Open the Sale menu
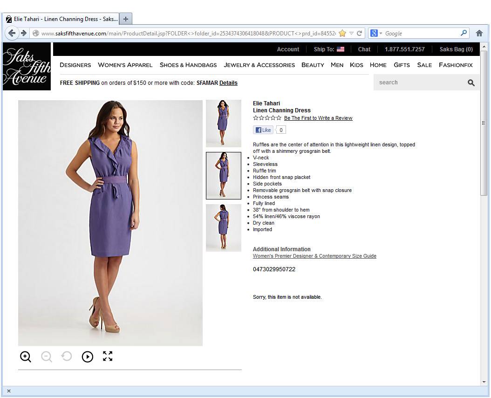Screen dimensions: 491x398 coord(424,65)
